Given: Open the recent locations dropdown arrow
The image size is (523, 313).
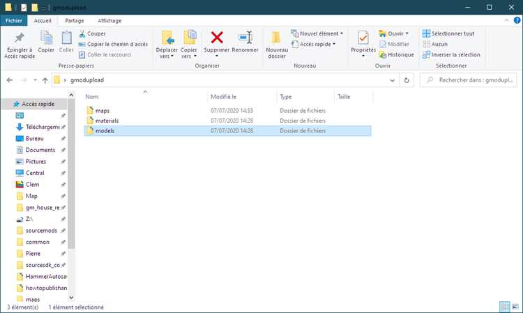Looking at the screenshot, I should (x=35, y=80).
